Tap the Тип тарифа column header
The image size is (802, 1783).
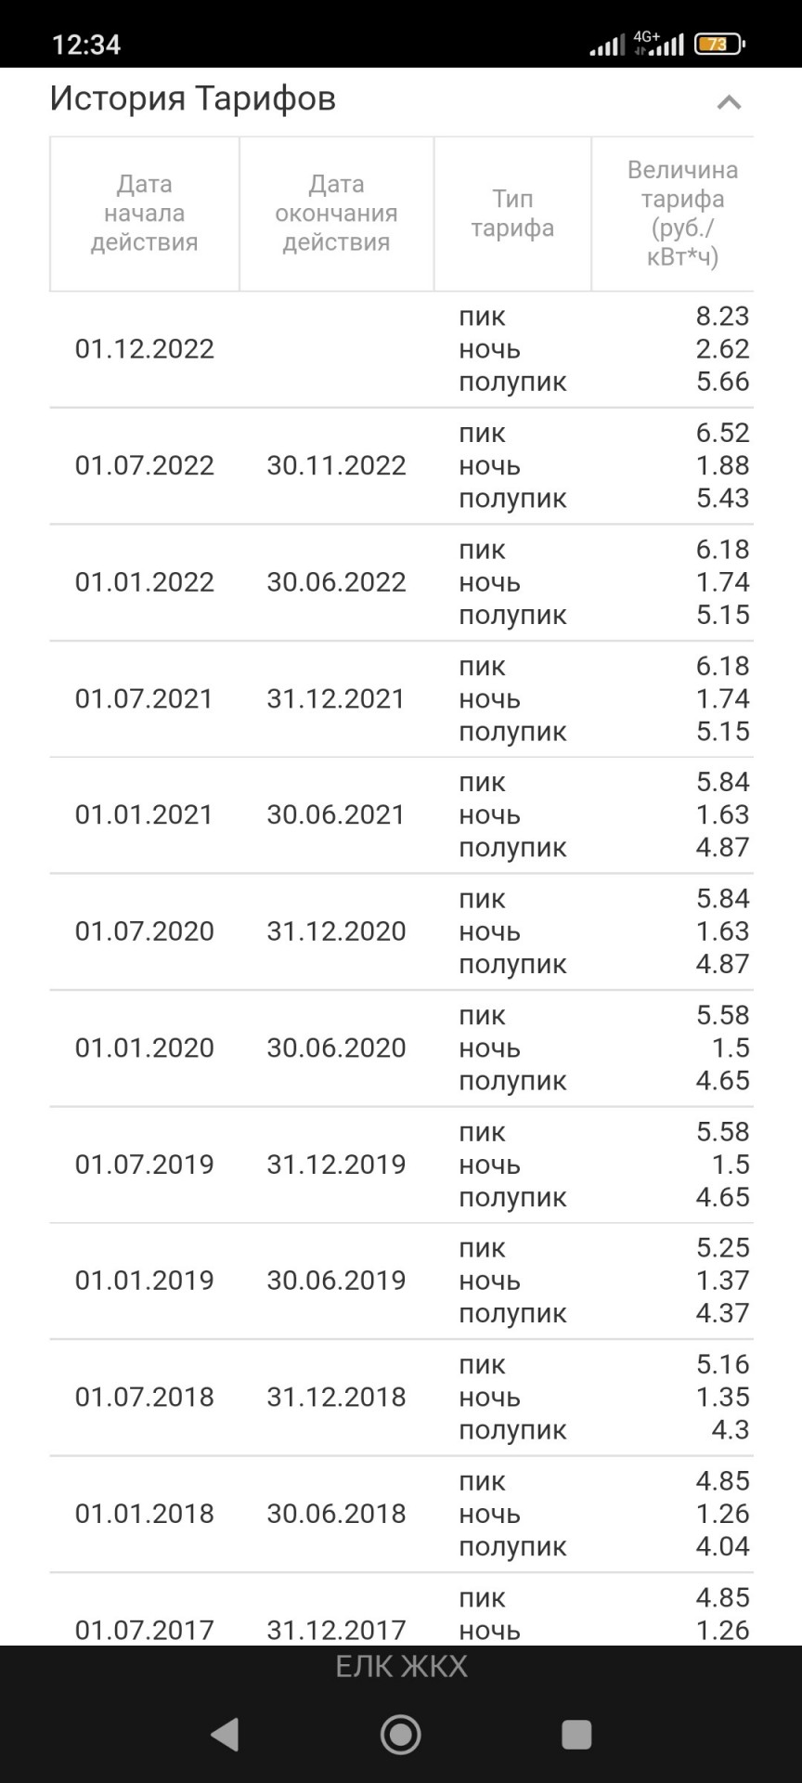[512, 214]
